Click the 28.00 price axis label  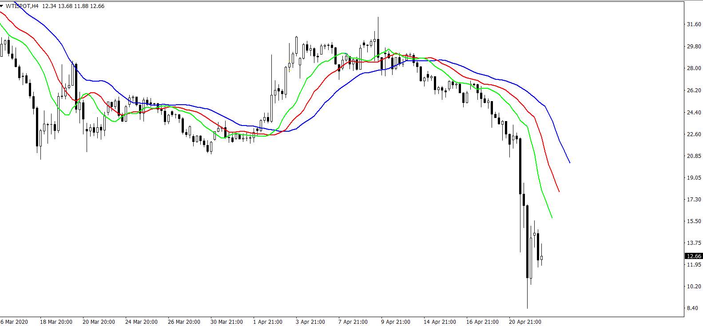point(694,68)
